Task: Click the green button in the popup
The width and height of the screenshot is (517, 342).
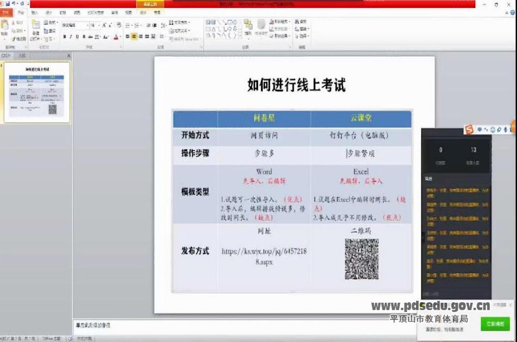Action: click(495, 324)
